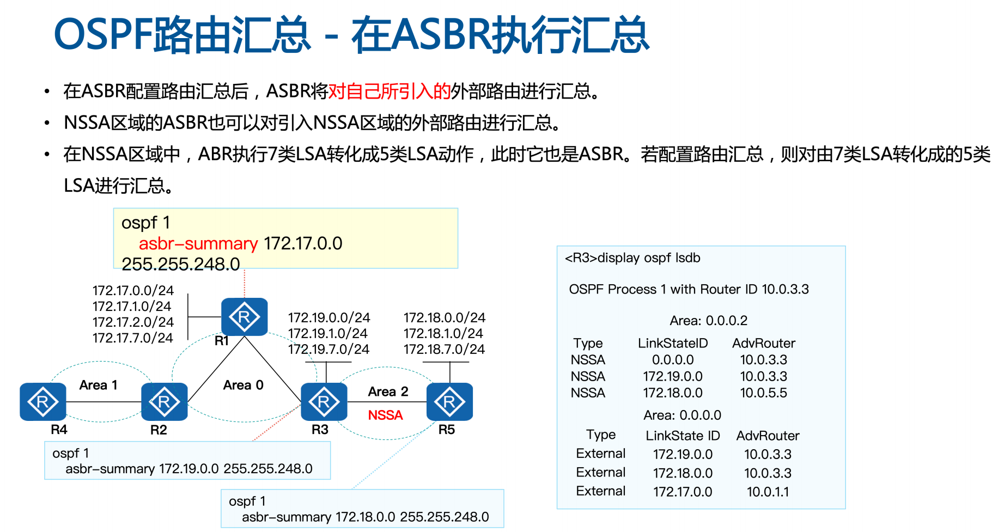Click the red NSSA label

[385, 415]
